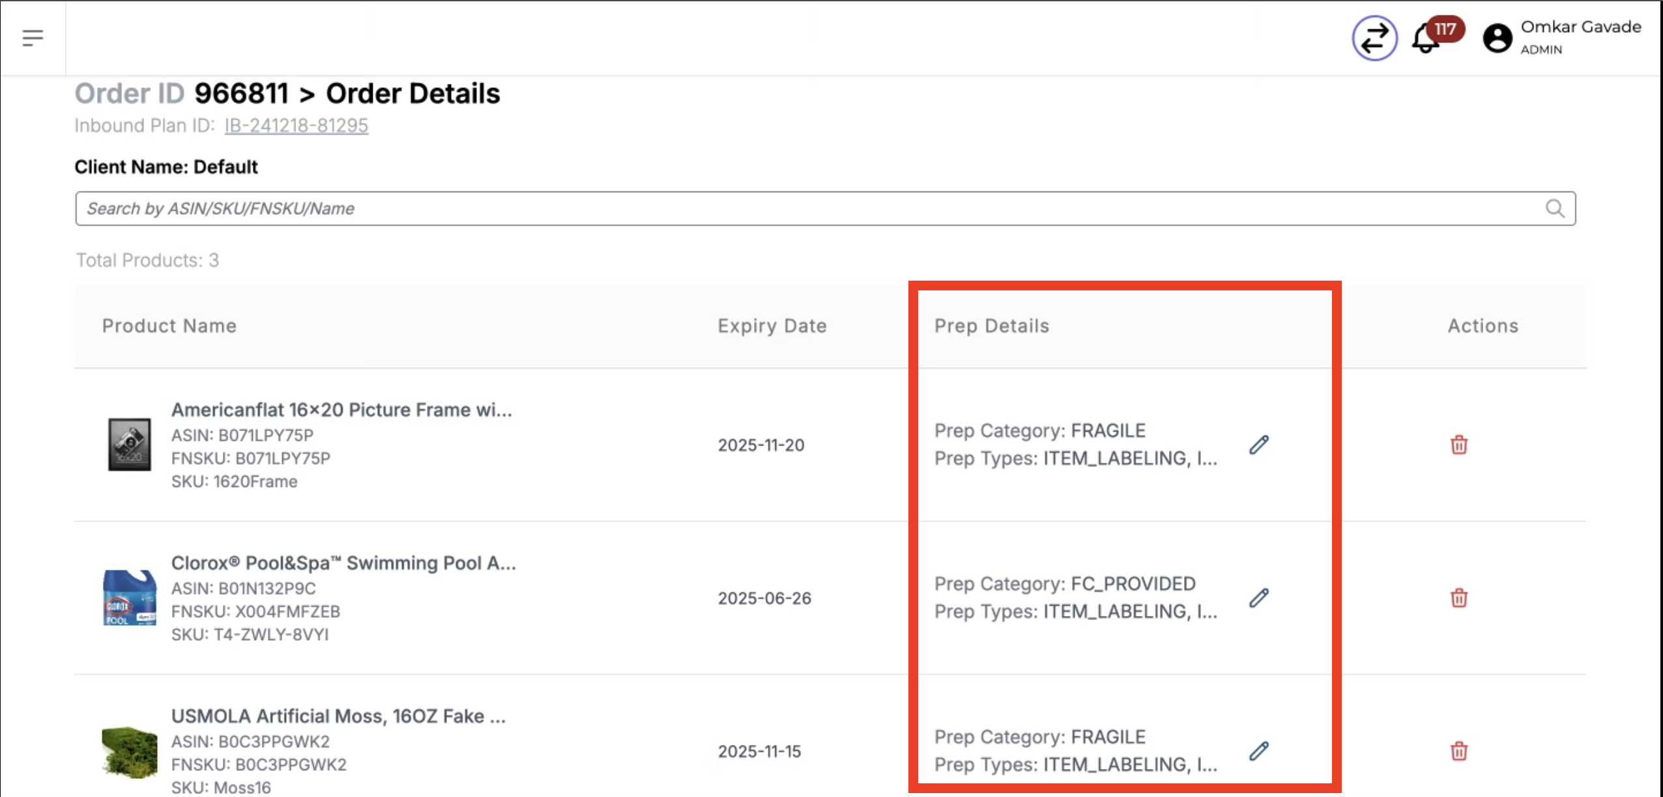Edit prep details for USMOLA Artificial Moss

(x=1259, y=751)
